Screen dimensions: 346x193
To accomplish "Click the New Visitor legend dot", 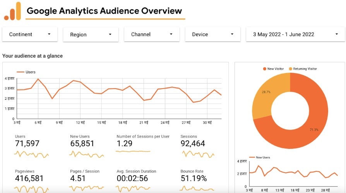I will pyautogui.click(x=265, y=69).
